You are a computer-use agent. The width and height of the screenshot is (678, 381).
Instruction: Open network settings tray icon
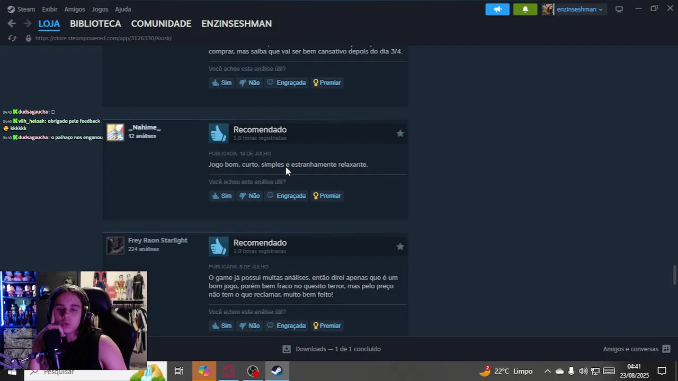[x=595, y=371]
